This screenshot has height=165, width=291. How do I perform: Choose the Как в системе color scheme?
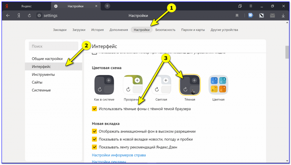(x=104, y=85)
